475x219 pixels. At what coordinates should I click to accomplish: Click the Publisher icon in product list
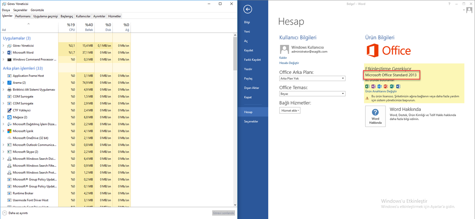[391, 86]
